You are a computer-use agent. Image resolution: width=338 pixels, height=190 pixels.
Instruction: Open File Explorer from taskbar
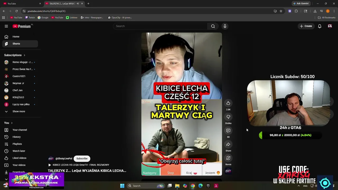(177, 186)
